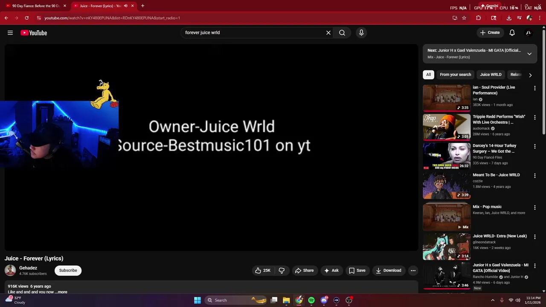
Task: Open options for Meant To Be video
Action: click(534, 176)
